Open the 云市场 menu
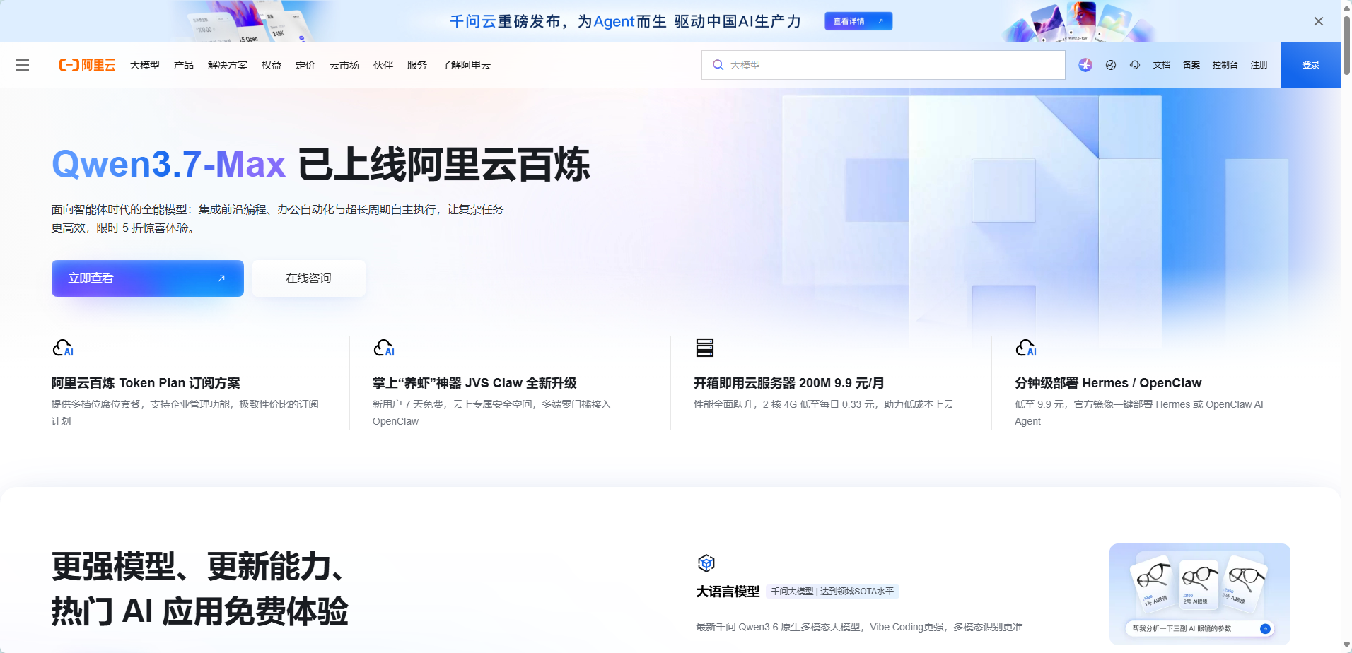Viewport: 1352px width, 653px height. pos(344,65)
